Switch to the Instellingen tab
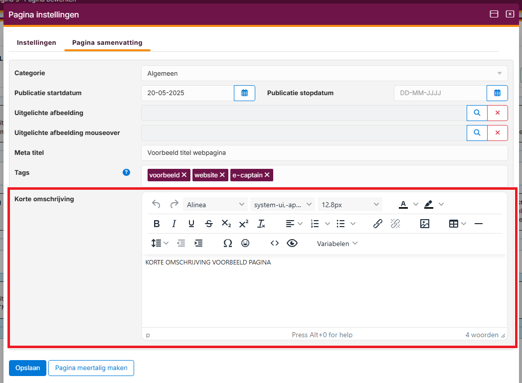This screenshot has height=383, width=522. tap(36, 42)
